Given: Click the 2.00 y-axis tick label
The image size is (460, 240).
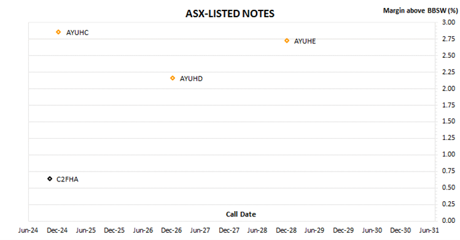Looking at the screenshot, I should pos(449,89).
